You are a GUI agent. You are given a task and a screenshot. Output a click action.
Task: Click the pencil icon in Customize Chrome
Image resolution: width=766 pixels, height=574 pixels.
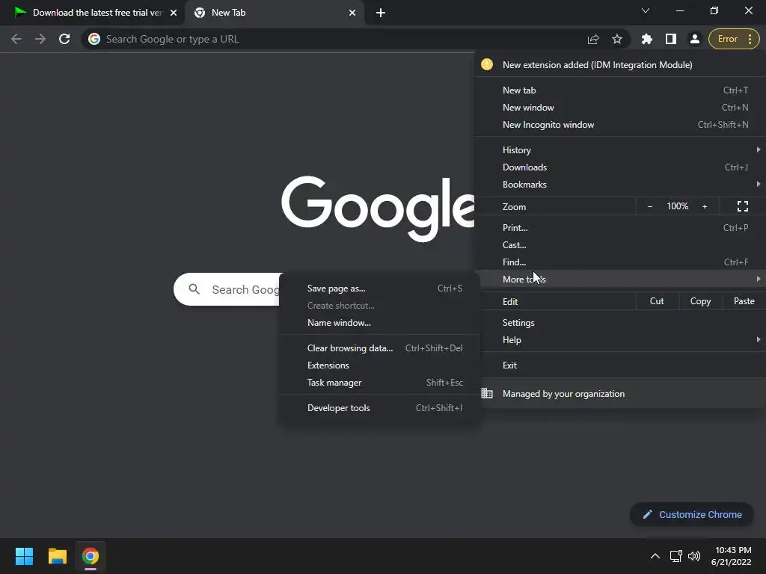click(647, 514)
